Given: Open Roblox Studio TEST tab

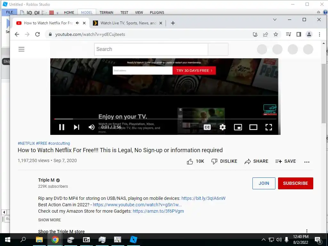Looking at the screenshot, I should 124,12.
